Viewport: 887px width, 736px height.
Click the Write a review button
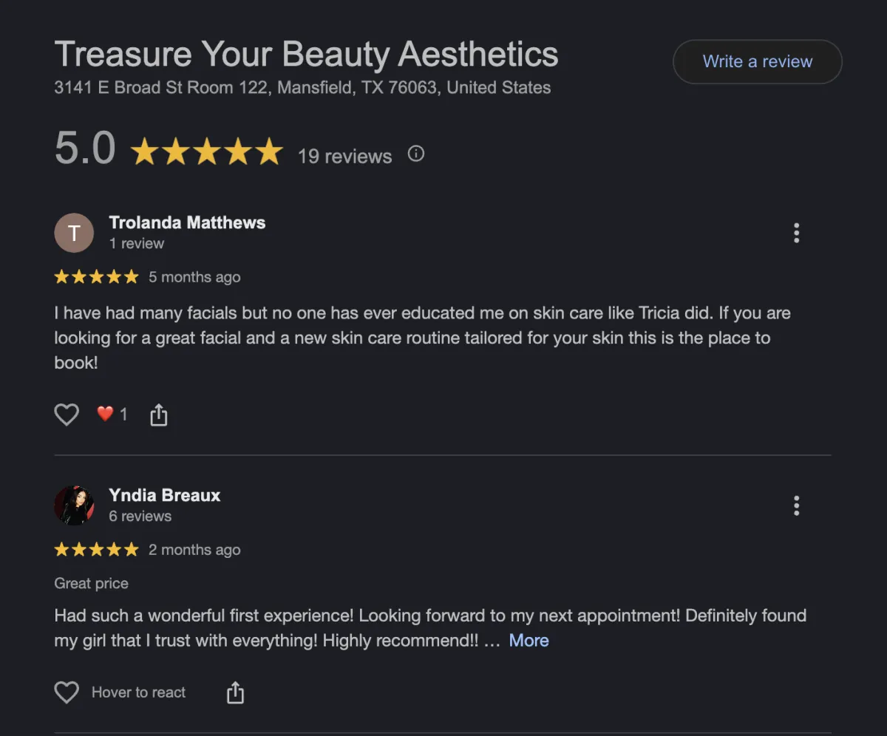[757, 61]
